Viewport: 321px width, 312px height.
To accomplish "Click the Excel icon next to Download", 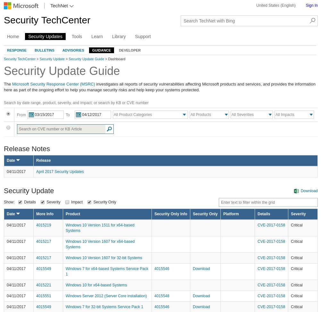I will (x=296, y=191).
